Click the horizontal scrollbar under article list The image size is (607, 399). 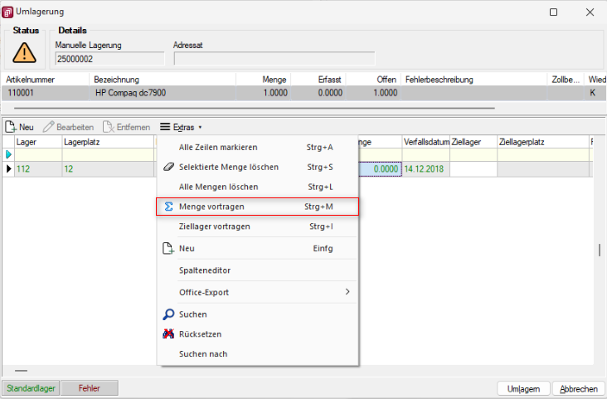point(249,108)
